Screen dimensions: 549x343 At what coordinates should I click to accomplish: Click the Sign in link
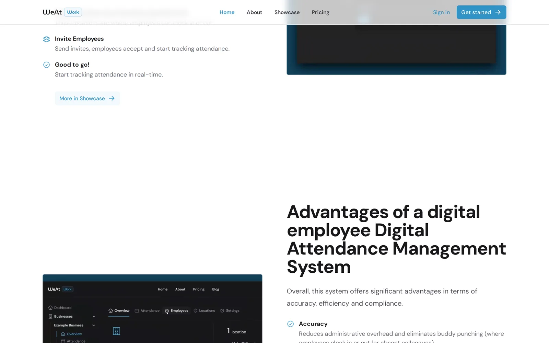(441, 12)
